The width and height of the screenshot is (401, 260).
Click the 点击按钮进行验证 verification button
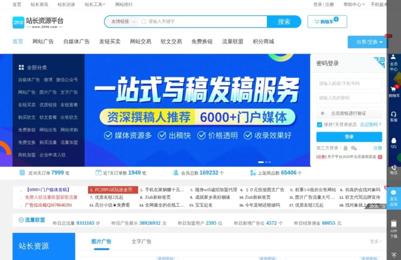click(349, 113)
